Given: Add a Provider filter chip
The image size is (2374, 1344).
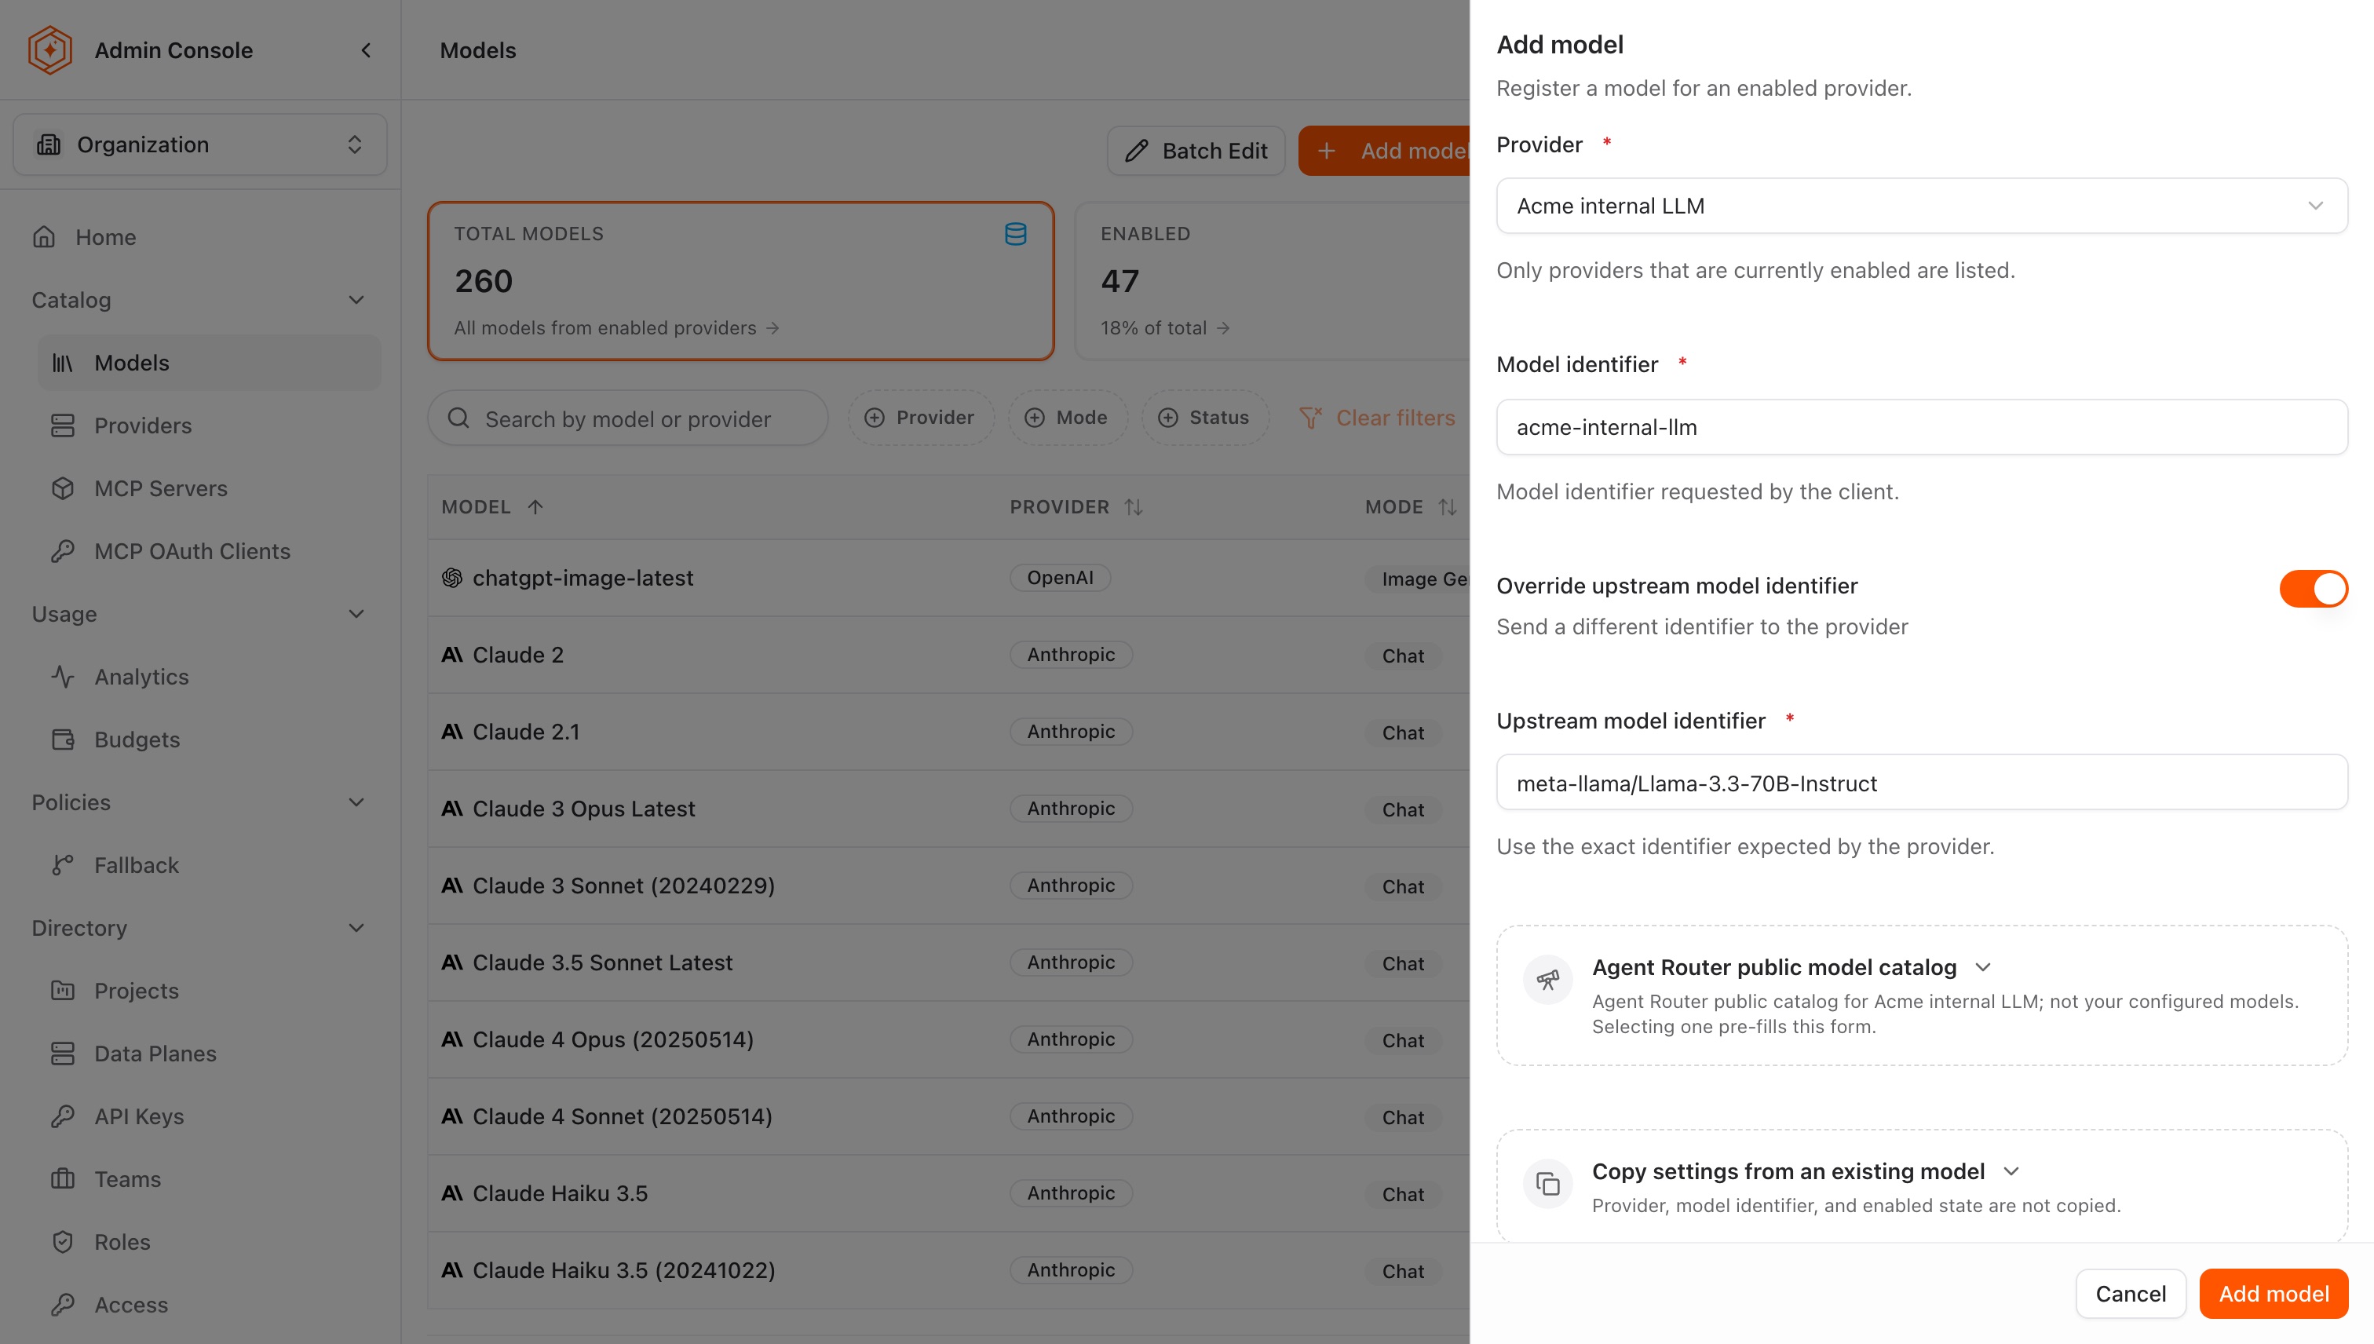Looking at the screenshot, I should [x=920, y=417].
